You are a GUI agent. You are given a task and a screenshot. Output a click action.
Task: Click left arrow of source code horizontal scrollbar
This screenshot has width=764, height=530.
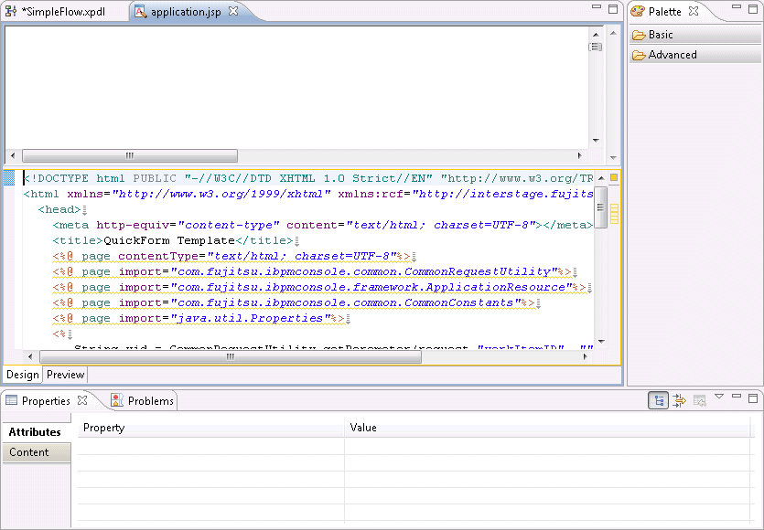tap(30, 356)
